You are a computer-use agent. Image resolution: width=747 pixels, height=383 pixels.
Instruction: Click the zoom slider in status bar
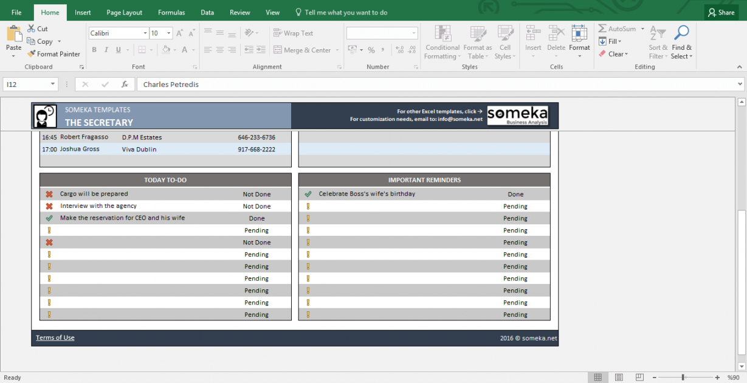point(683,378)
